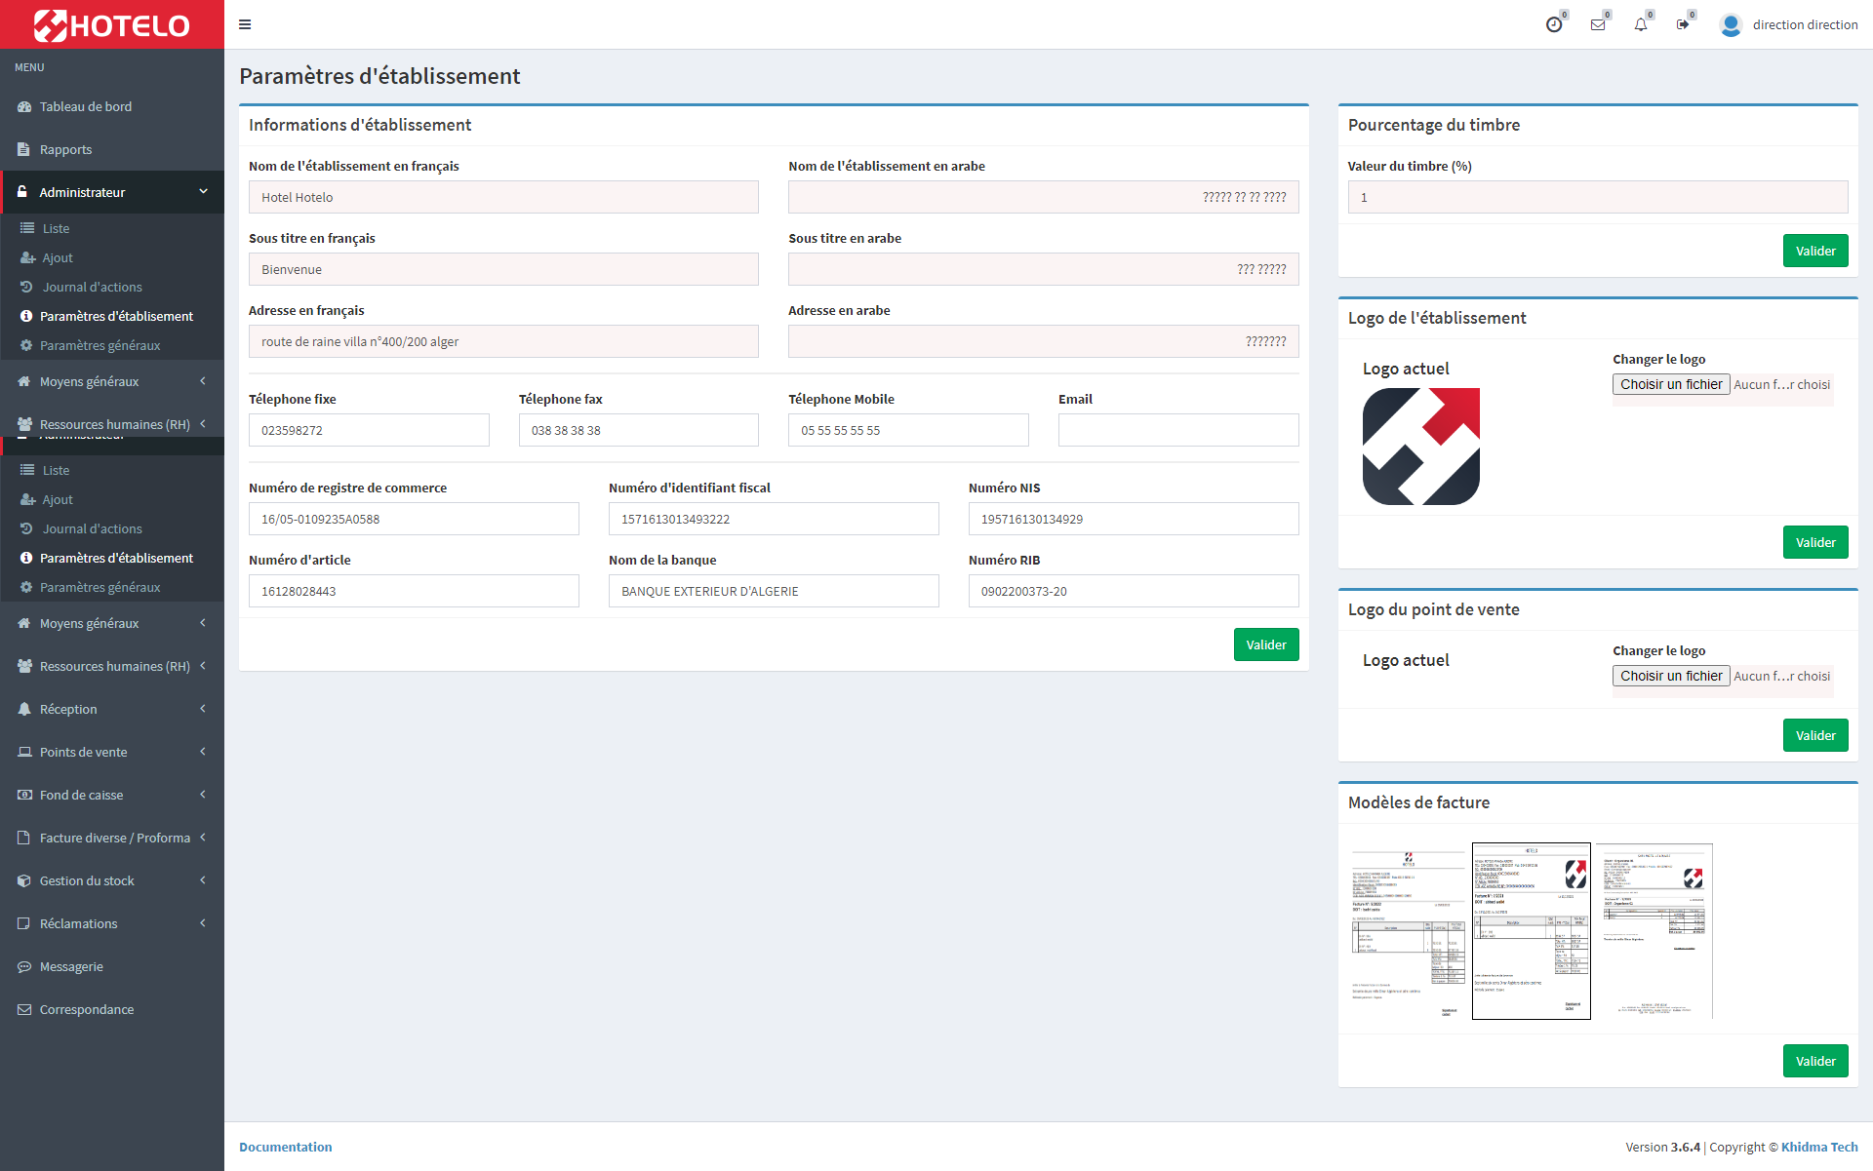The height and width of the screenshot is (1171, 1873).
Task: Click the logout arrow icon in header
Action: [x=1683, y=24]
